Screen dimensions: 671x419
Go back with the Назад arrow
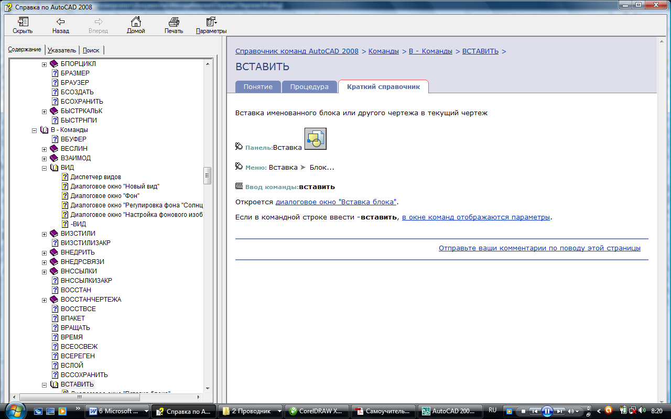(x=61, y=21)
